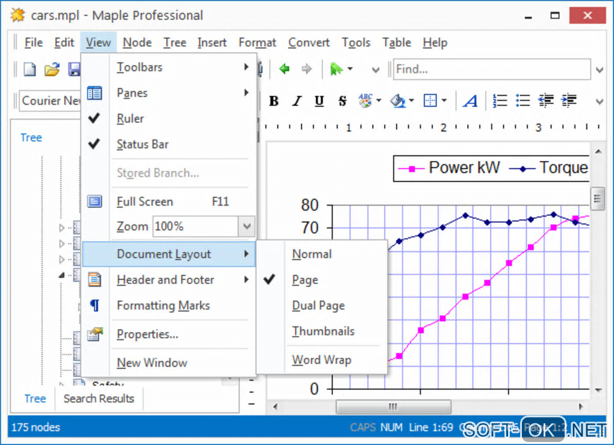The image size is (614, 445).
Task: Click the scroll right arrow
Action: coord(581,407)
